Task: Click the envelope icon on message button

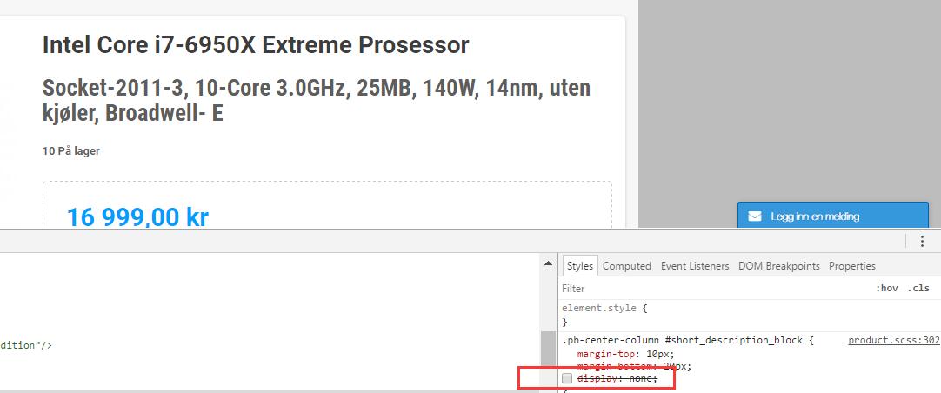Action: (755, 216)
